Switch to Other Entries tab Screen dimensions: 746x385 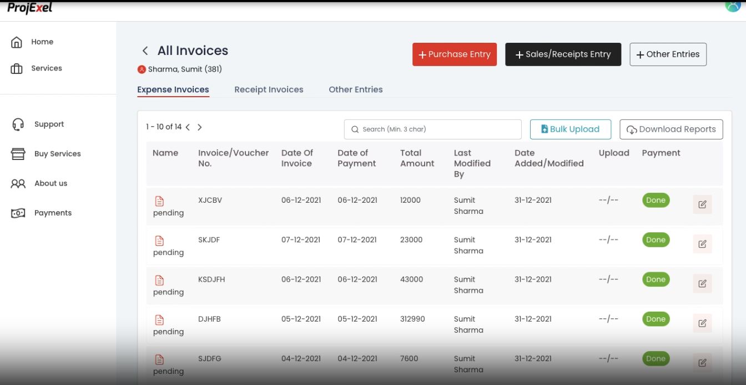(x=356, y=89)
